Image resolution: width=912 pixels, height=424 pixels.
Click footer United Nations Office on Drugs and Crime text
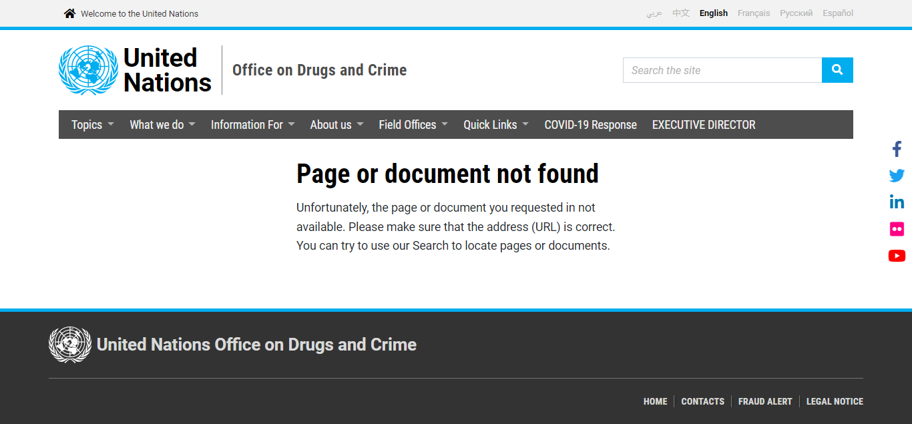point(257,345)
